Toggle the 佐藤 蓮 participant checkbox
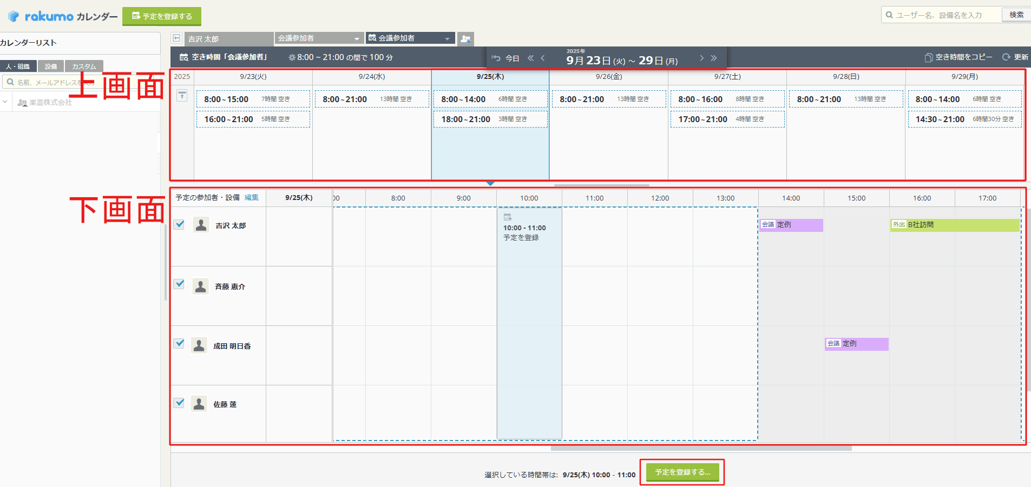This screenshot has height=487, width=1031. (x=179, y=403)
